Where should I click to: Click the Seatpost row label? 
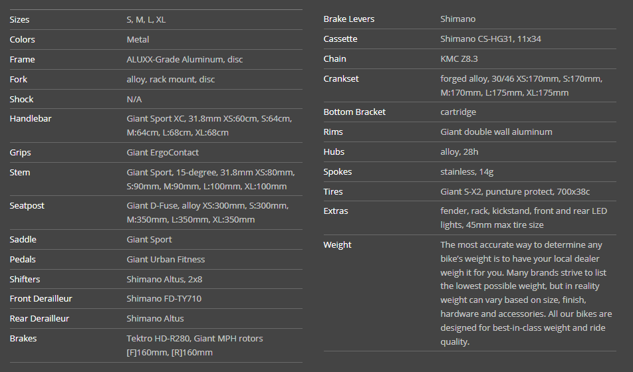tap(27, 205)
